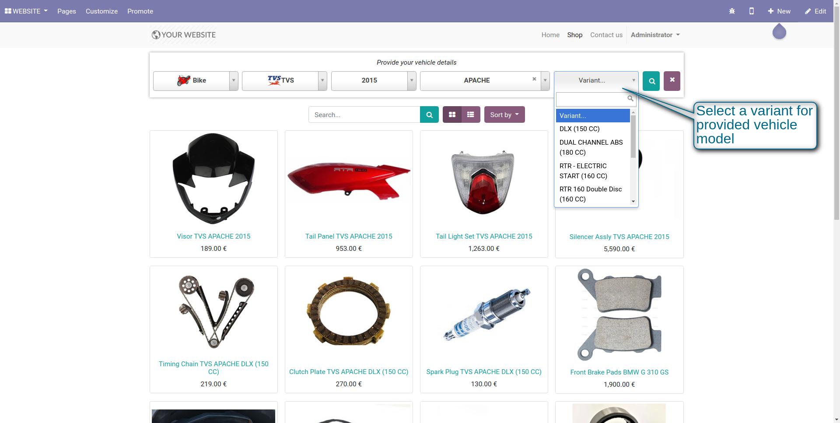
Task: Toggle mobile preview phone icon
Action: (752, 11)
